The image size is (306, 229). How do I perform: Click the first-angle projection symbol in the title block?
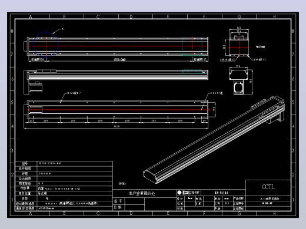click(x=183, y=193)
